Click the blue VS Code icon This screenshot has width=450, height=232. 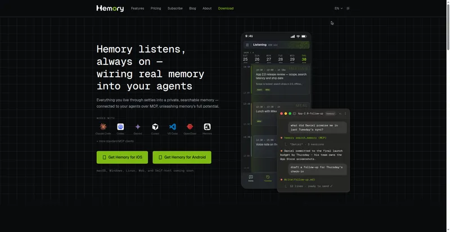173,127
